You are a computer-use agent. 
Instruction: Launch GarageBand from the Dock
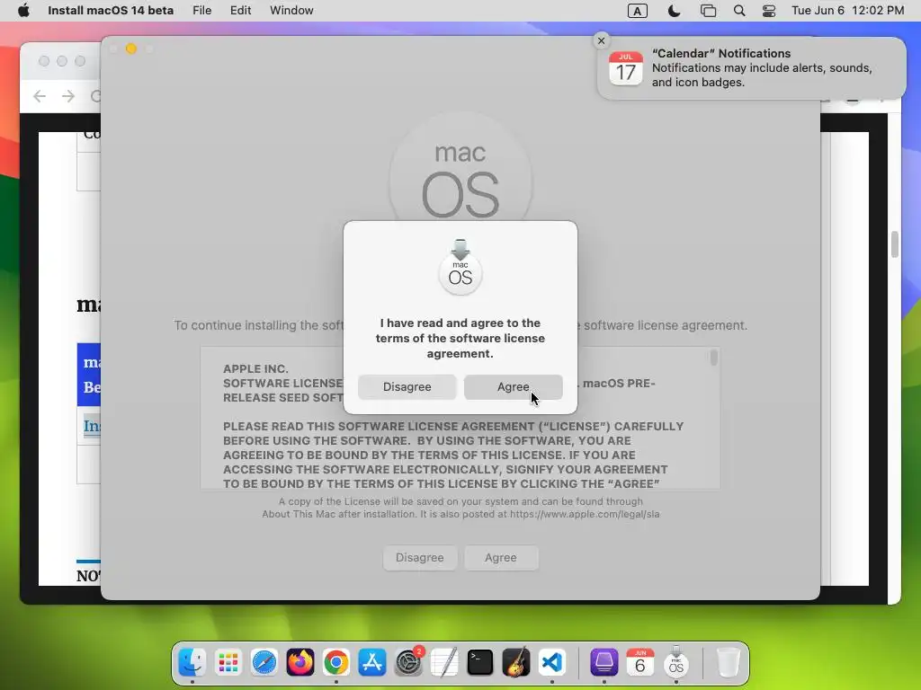[516, 662]
